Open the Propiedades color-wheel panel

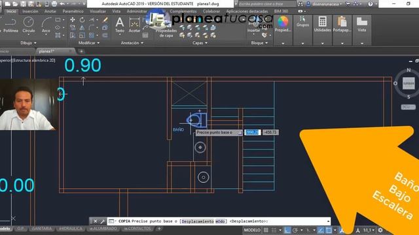tap(283, 24)
